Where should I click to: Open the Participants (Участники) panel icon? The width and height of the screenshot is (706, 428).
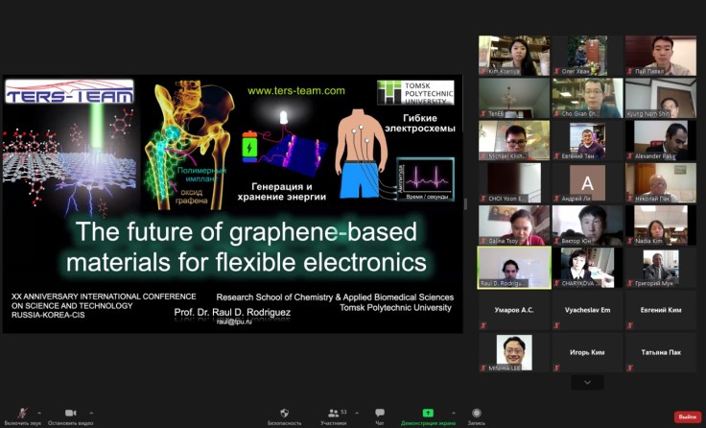tap(333, 412)
